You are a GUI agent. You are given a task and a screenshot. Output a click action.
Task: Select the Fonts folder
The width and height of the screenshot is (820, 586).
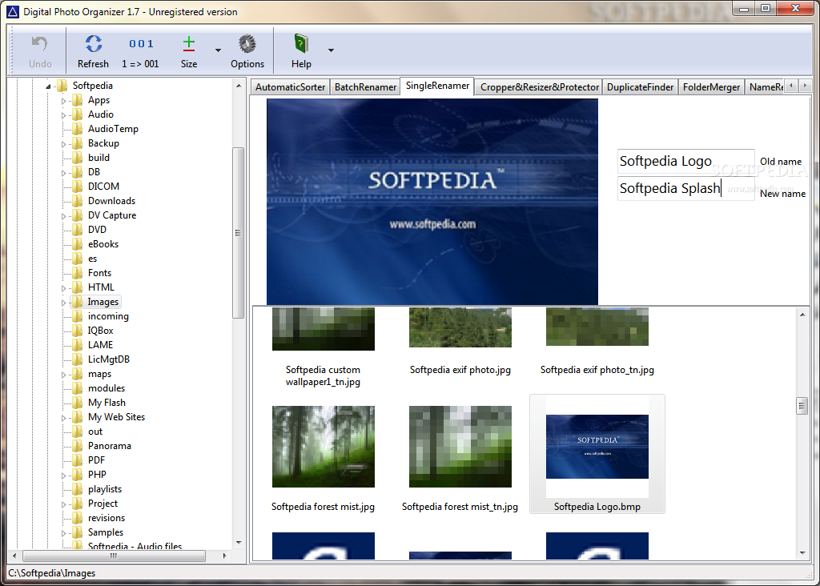99,273
